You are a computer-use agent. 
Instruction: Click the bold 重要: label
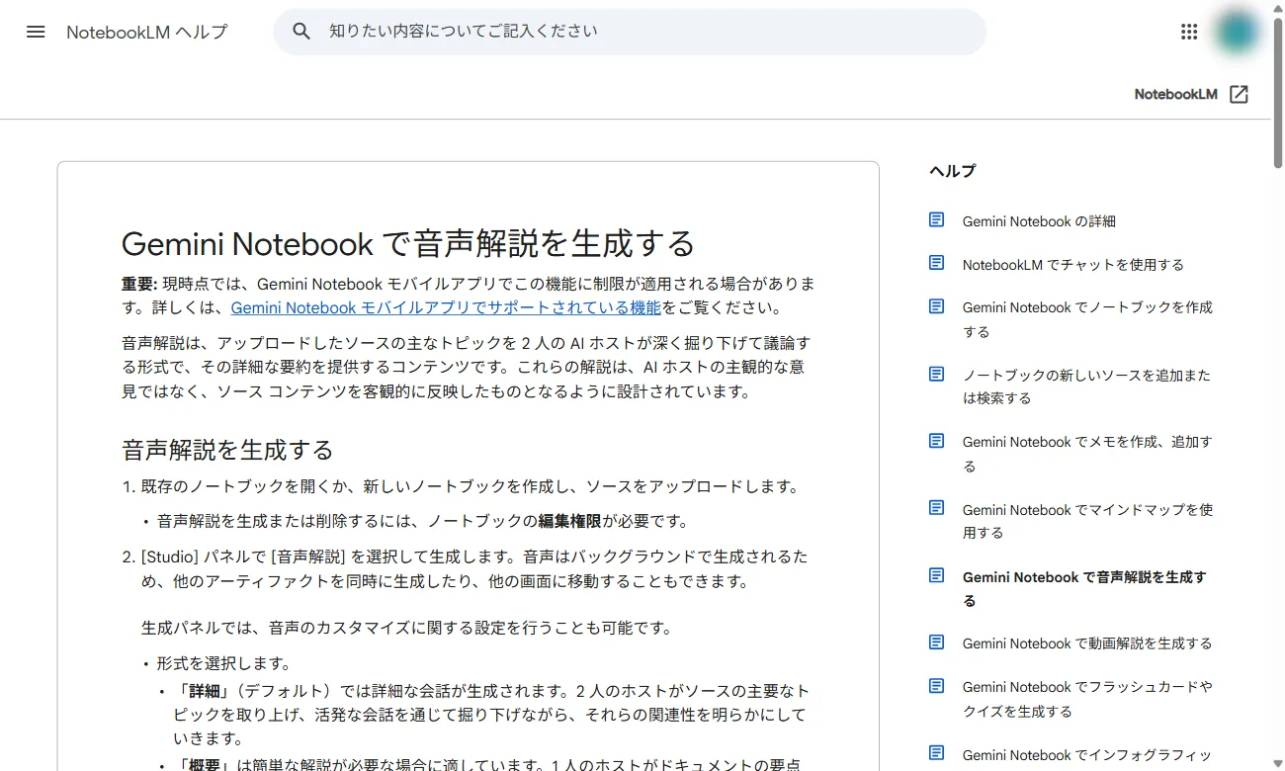click(139, 284)
